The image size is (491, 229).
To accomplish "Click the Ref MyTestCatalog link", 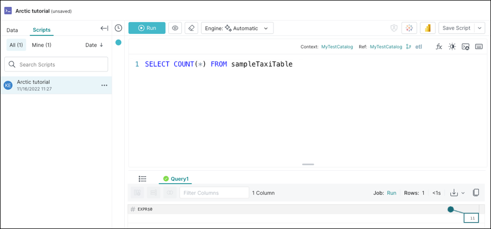I will [386, 47].
